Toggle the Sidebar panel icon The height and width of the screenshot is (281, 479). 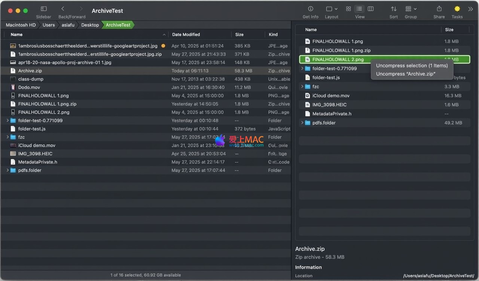[43, 9]
